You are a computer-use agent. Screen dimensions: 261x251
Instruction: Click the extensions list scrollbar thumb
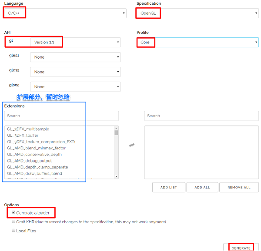coord(116,132)
